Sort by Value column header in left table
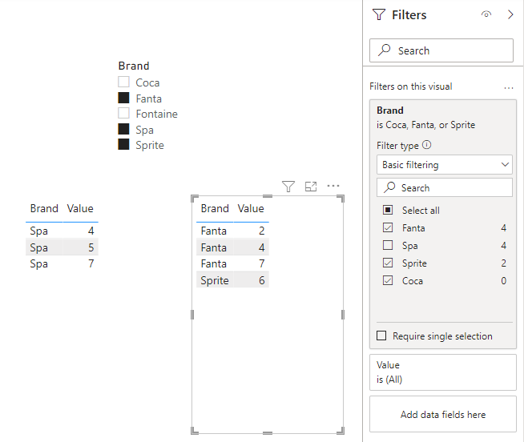Viewport: 524px width, 442px height. (80, 208)
